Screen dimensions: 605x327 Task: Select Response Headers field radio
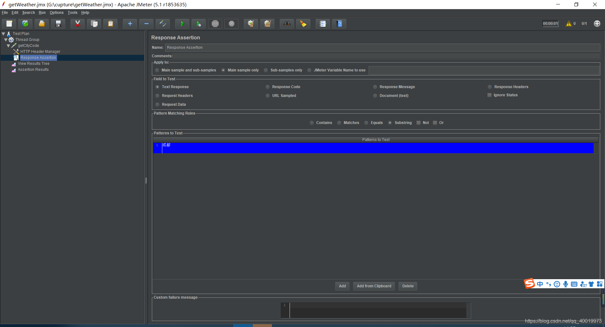coord(490,87)
